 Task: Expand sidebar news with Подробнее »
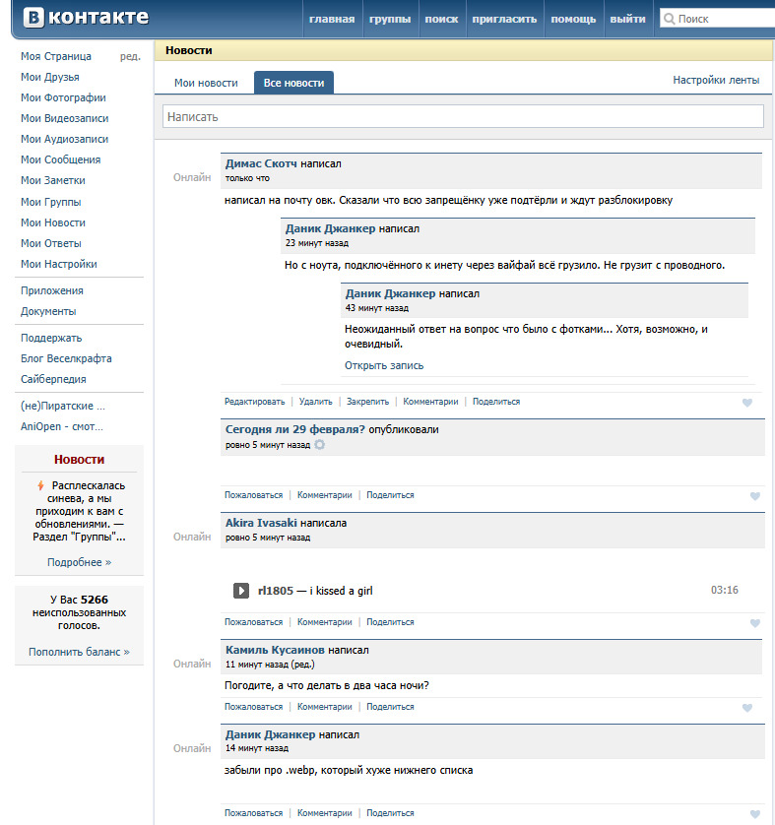point(79,562)
